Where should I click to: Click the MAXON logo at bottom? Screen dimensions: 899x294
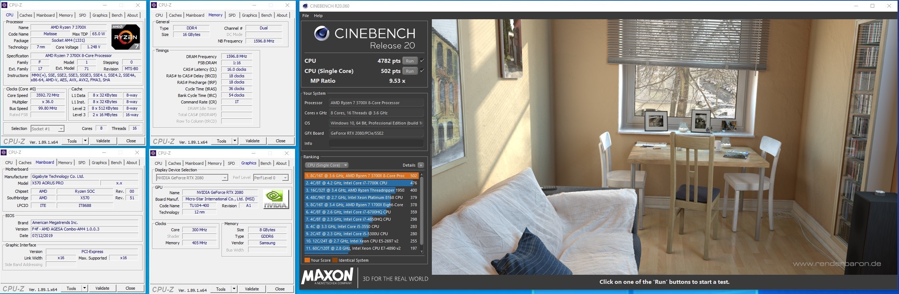coord(327,277)
